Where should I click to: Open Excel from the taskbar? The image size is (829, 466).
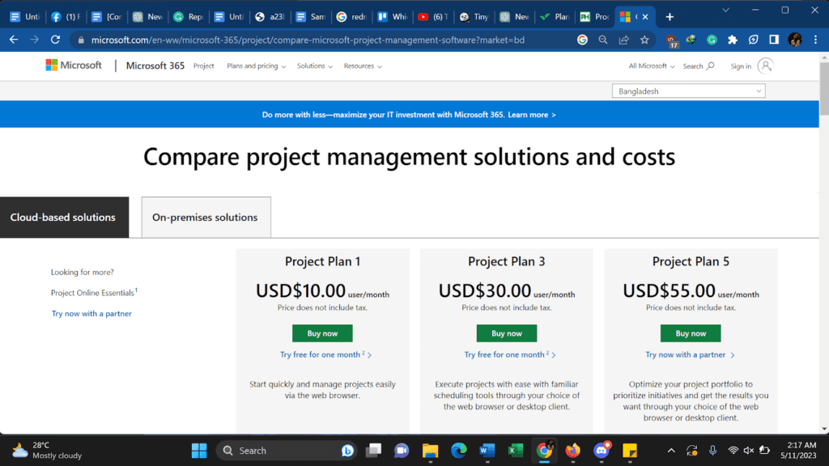[x=516, y=450]
